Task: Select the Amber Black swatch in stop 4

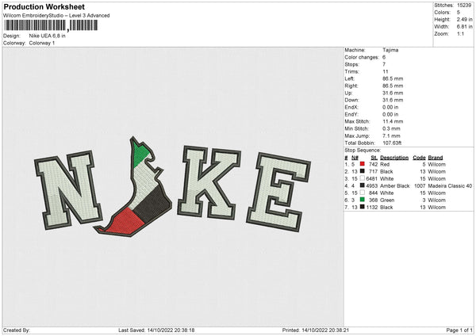Action: pos(363,185)
